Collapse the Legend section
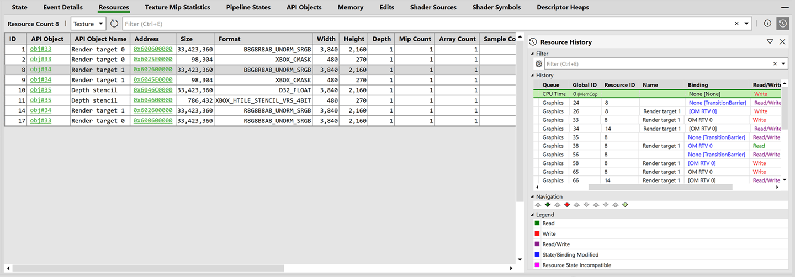The width and height of the screenshot is (795, 277). click(x=532, y=215)
